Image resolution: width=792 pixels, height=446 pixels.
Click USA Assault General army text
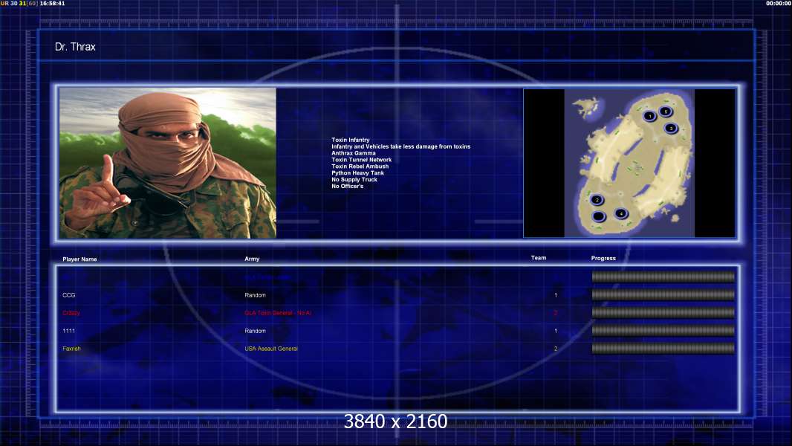click(x=271, y=349)
